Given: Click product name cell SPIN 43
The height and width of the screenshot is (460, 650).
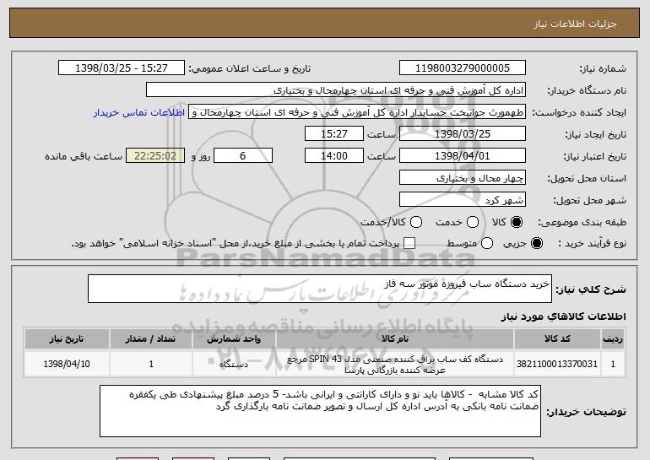Looking at the screenshot, I should [395, 365].
